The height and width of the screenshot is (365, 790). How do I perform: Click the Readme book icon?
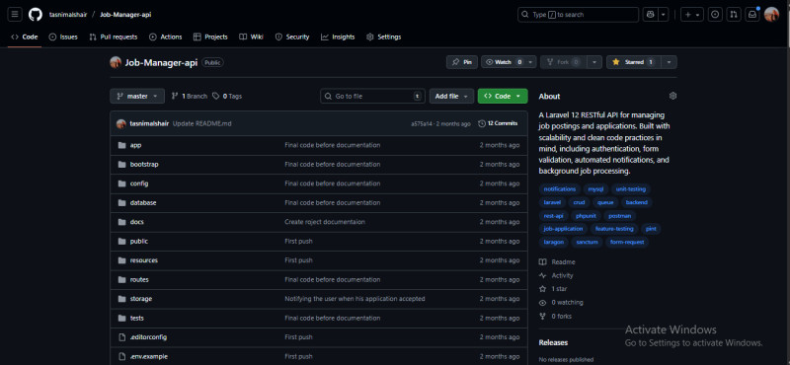click(542, 262)
